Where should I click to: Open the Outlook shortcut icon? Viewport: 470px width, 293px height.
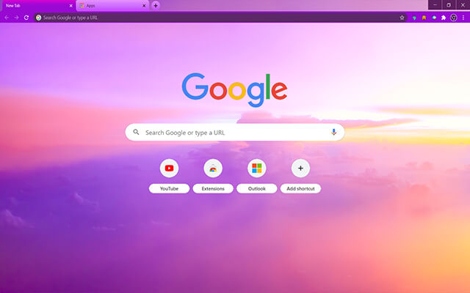(256, 168)
